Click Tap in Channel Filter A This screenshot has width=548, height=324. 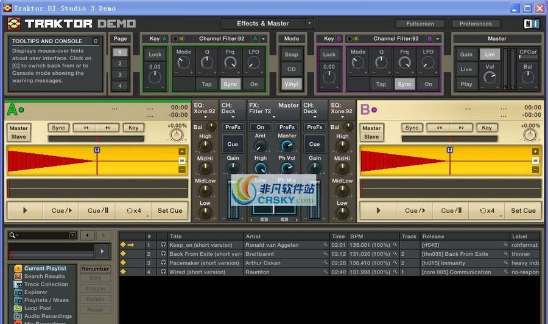coord(206,84)
